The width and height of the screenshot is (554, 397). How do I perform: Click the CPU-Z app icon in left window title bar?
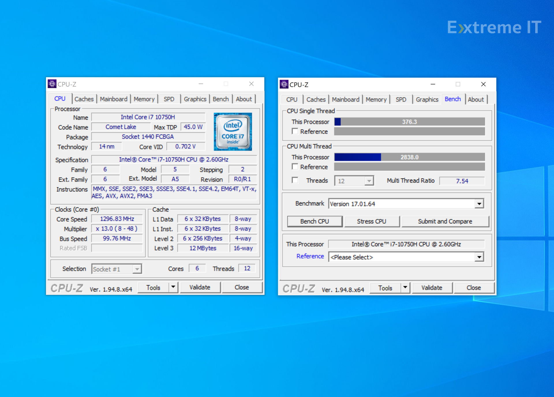52,84
